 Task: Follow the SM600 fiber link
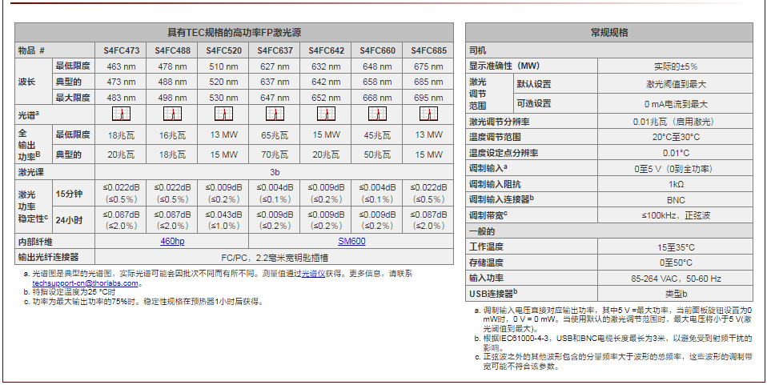(351, 240)
